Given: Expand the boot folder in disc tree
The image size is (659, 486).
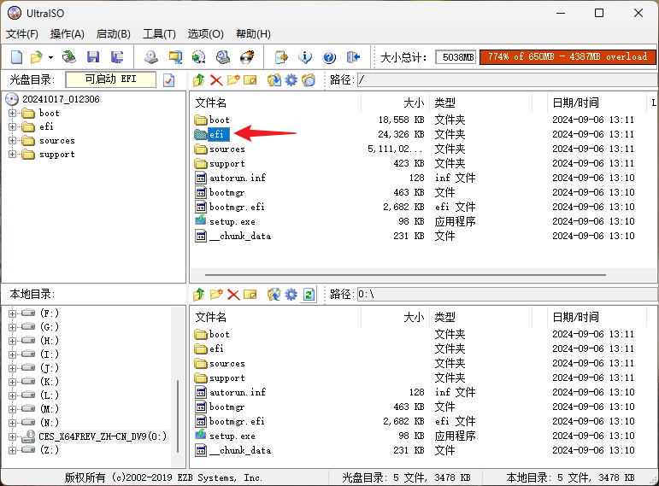Looking at the screenshot, I should click(12, 113).
